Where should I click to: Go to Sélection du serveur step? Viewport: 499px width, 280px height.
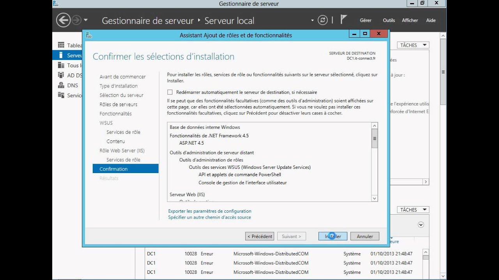point(121,95)
